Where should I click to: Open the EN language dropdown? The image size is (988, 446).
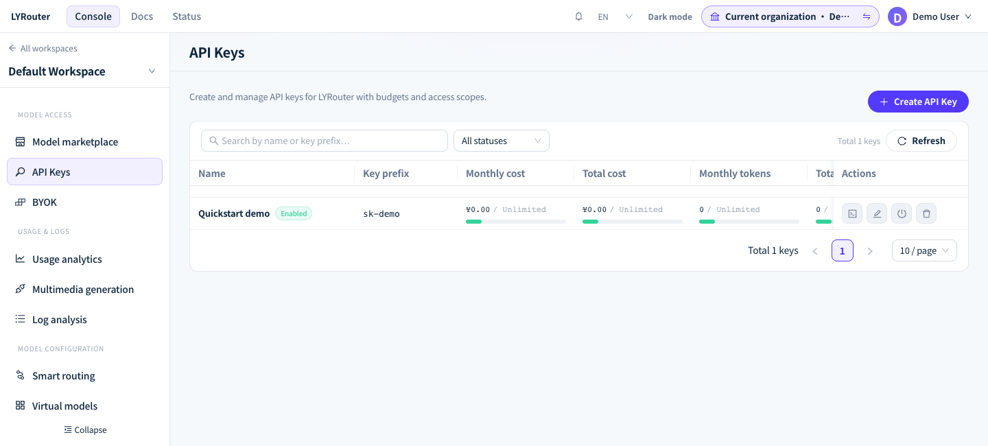pyautogui.click(x=615, y=16)
